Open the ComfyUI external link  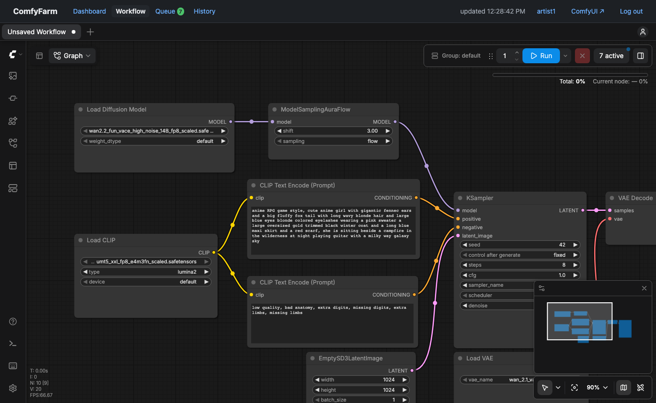click(588, 11)
